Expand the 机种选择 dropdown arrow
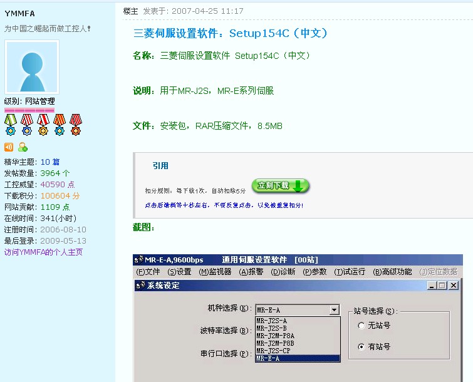The height and width of the screenshot is (382, 473). (x=334, y=309)
